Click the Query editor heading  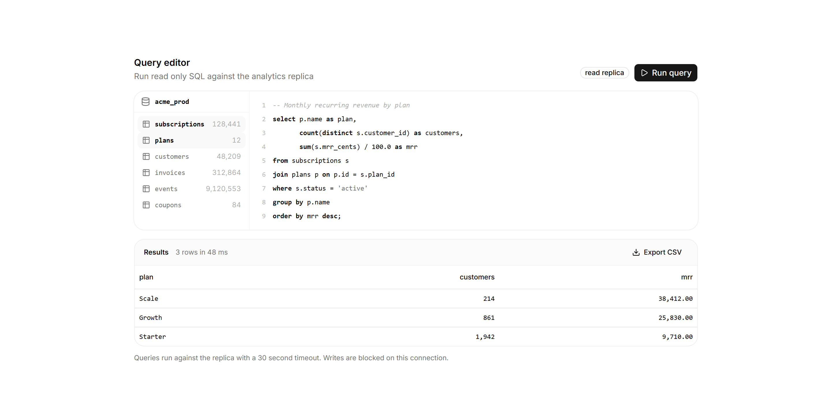pos(162,63)
